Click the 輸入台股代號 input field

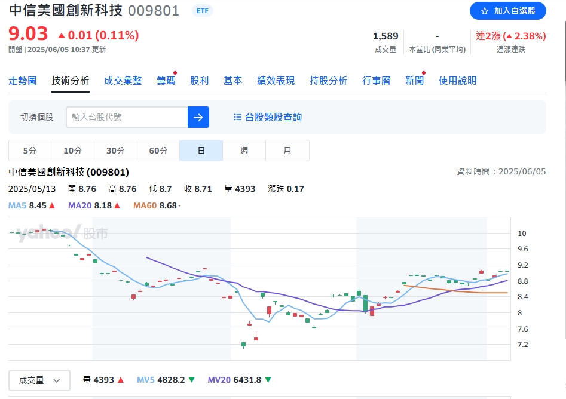tap(127, 117)
